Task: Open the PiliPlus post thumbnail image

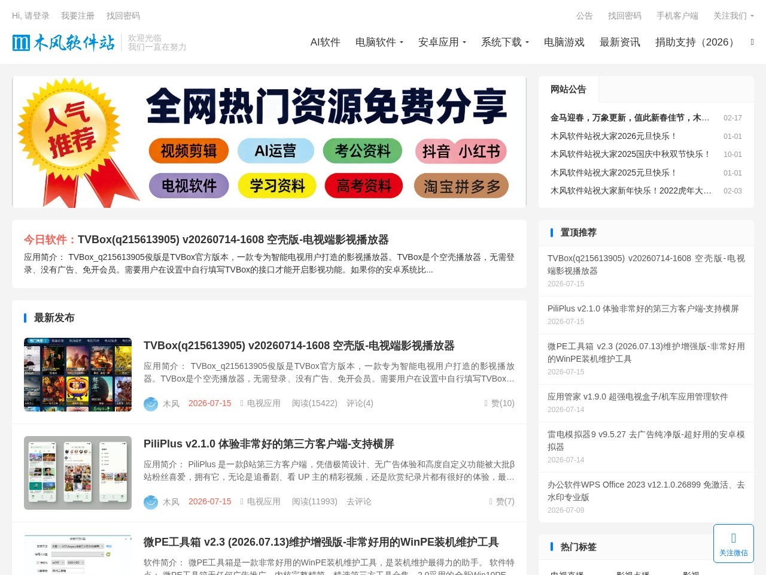Action: click(78, 473)
